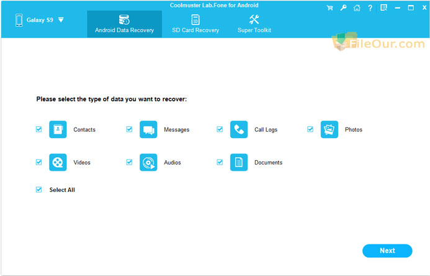The image size is (430, 276).
Task: Click the Videos film reel icon
Action: [58, 162]
